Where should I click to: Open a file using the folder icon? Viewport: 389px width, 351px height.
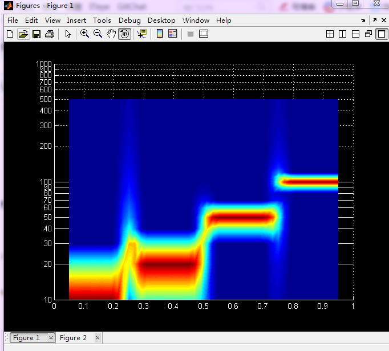tap(23, 34)
